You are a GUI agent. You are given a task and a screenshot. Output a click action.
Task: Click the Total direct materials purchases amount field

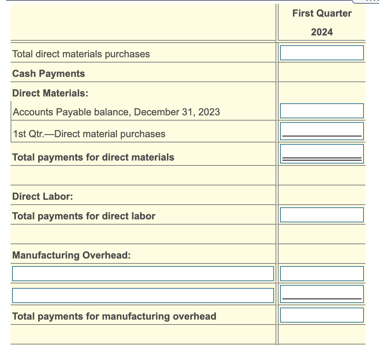tap(322, 53)
